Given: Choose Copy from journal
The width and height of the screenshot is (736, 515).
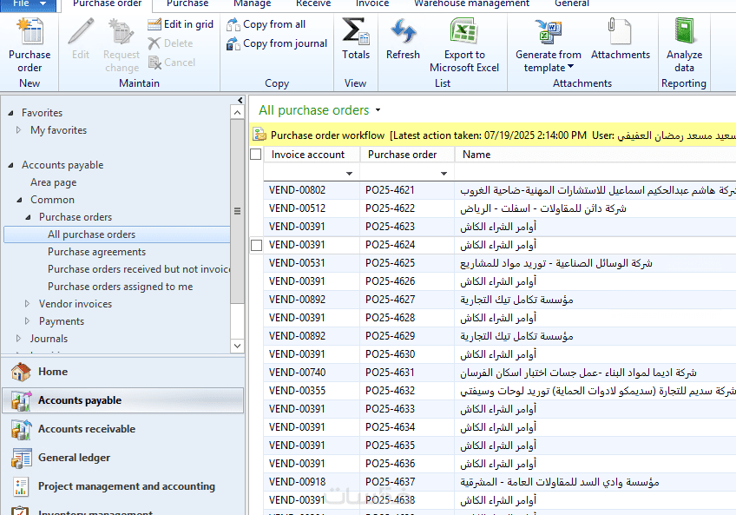Looking at the screenshot, I should click(277, 43).
